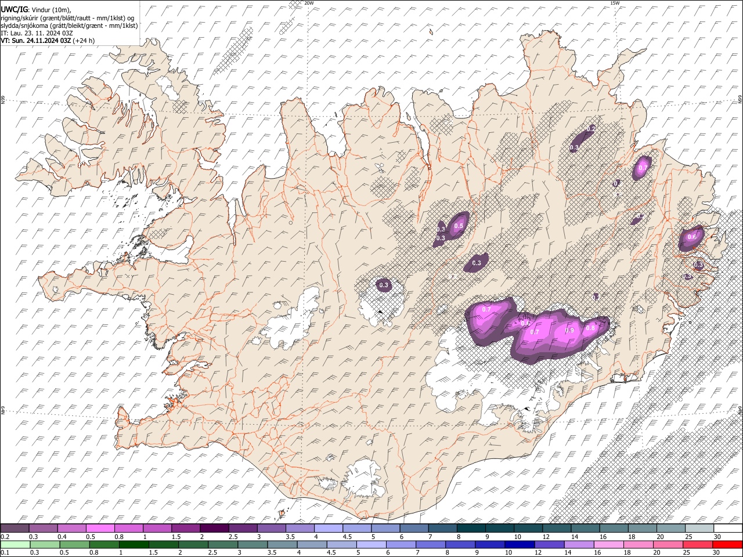Click the 0.6 snowfall label on the east coast

(x=692, y=237)
